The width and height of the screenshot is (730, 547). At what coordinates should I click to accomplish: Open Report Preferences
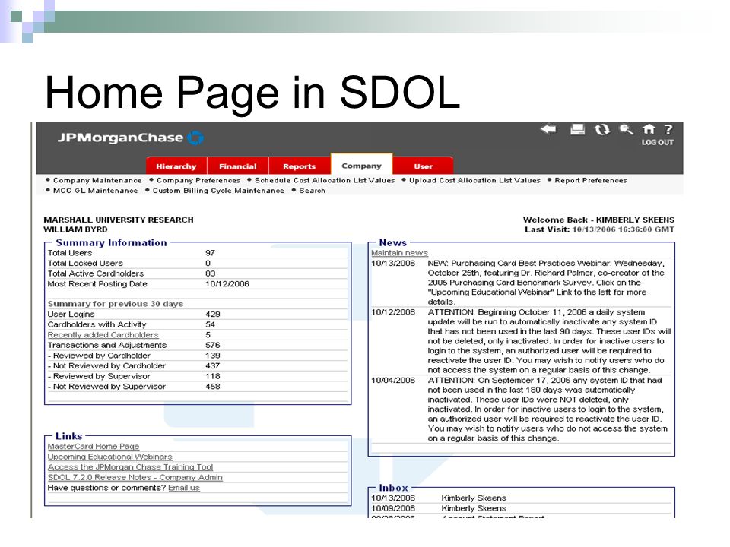pos(590,180)
